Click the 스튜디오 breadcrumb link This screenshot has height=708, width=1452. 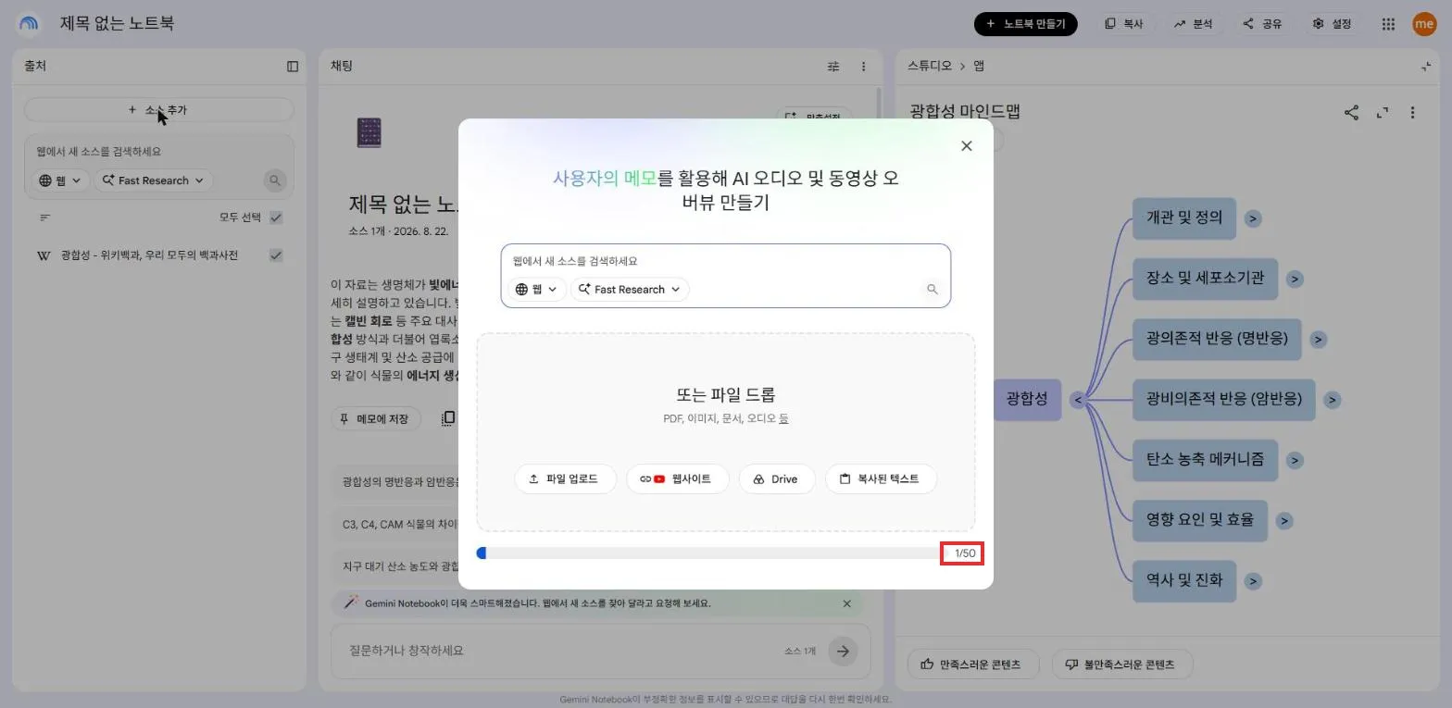coord(930,66)
